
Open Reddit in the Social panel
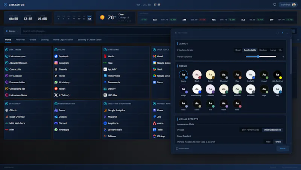pyautogui.click(x=60, y=89)
